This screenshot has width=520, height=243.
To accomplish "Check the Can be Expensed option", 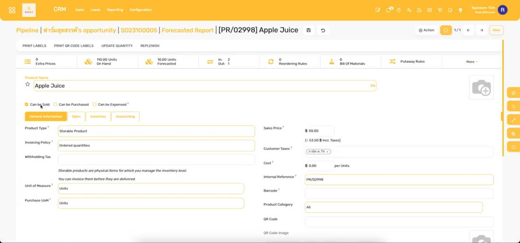I will (94, 104).
